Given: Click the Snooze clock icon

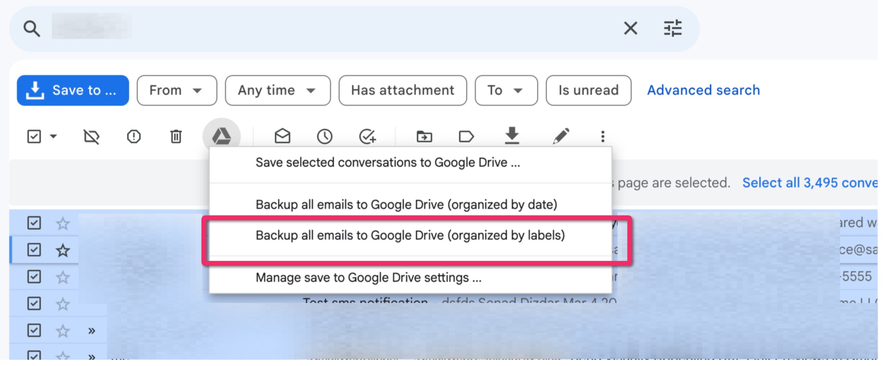Looking at the screenshot, I should 325,136.
